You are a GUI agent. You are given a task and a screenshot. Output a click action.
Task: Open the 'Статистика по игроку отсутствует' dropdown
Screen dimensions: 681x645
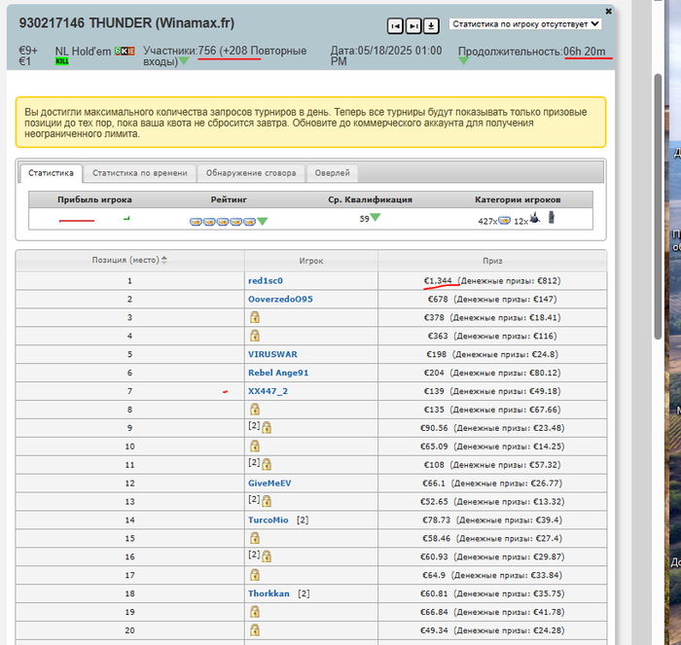(x=525, y=24)
